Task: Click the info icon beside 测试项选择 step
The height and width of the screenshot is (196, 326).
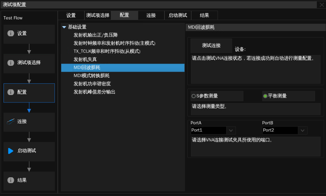Action: point(11,63)
